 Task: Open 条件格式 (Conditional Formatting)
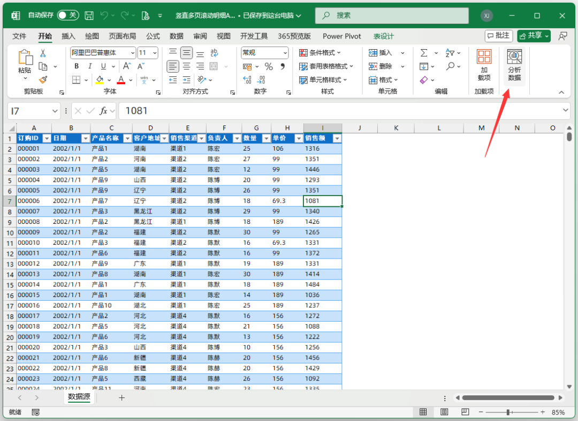tap(320, 52)
